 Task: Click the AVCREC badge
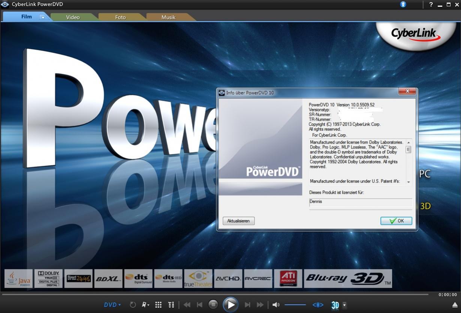coord(258,279)
